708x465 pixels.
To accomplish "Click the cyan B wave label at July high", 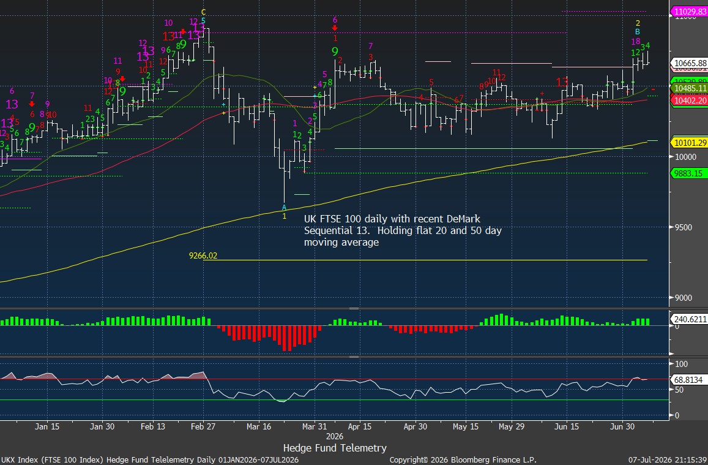I will [638, 32].
